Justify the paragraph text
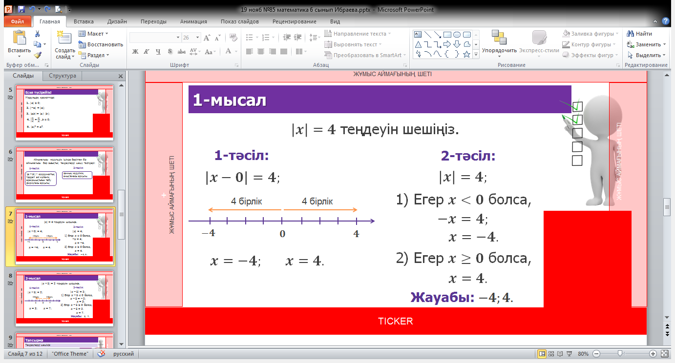 pyautogui.click(x=284, y=51)
